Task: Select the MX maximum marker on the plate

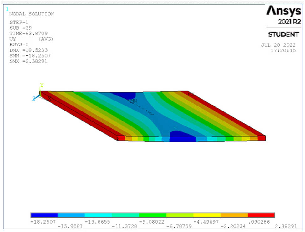Action: tap(191, 94)
